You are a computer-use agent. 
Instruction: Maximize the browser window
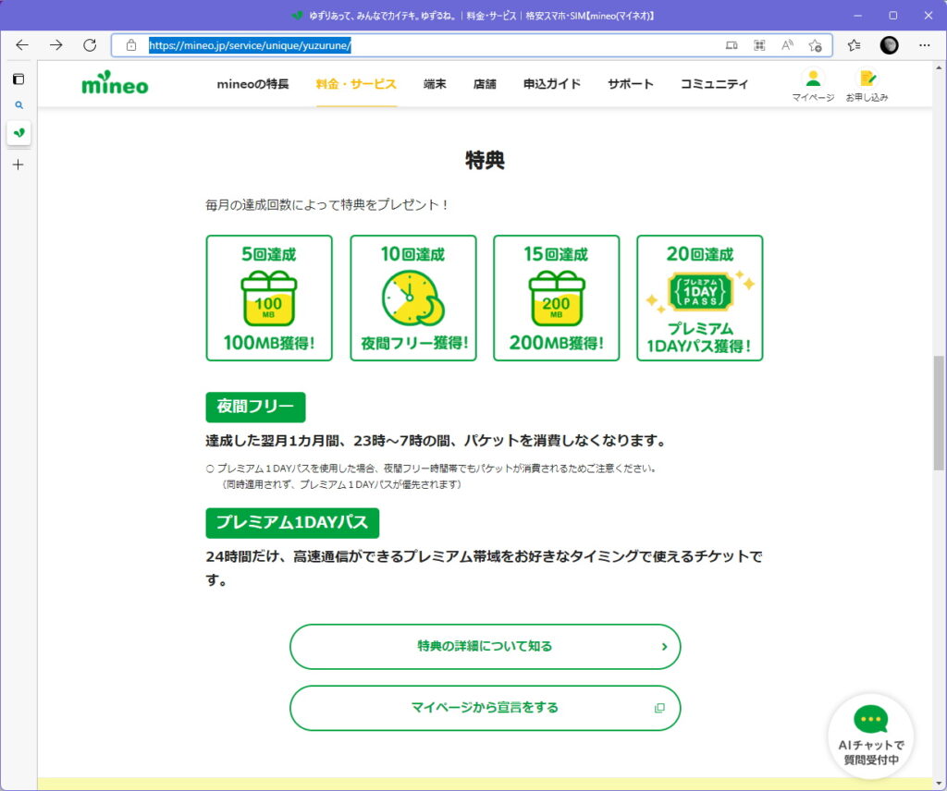(x=893, y=16)
